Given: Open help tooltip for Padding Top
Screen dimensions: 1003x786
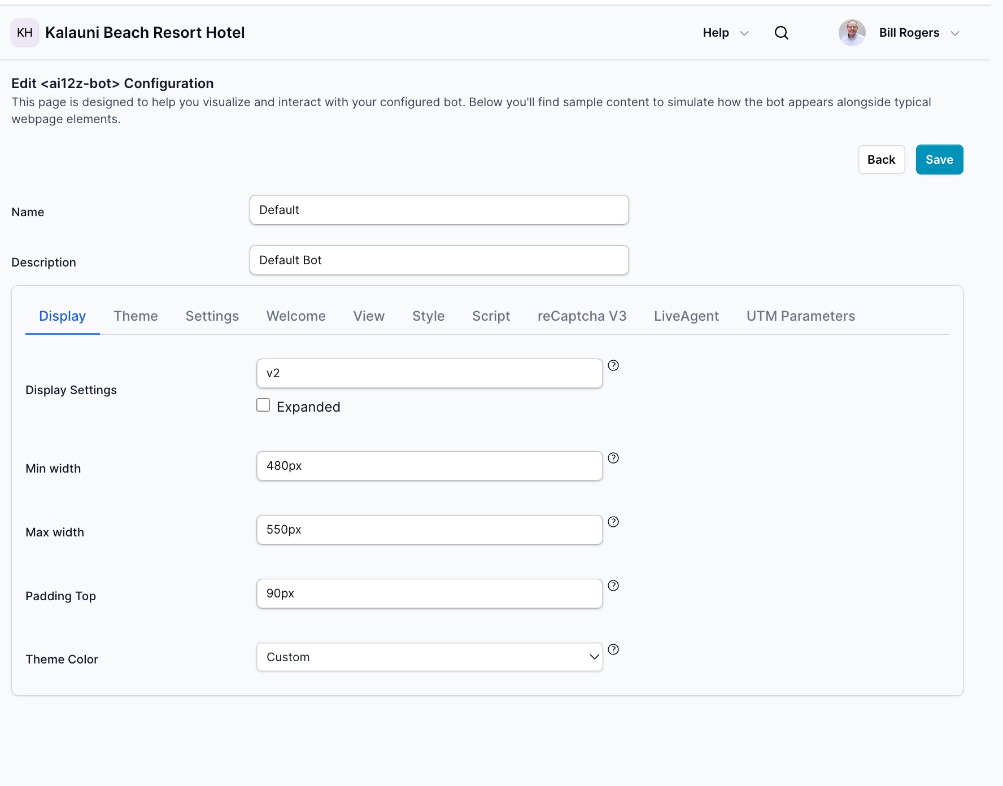Looking at the screenshot, I should click(614, 586).
